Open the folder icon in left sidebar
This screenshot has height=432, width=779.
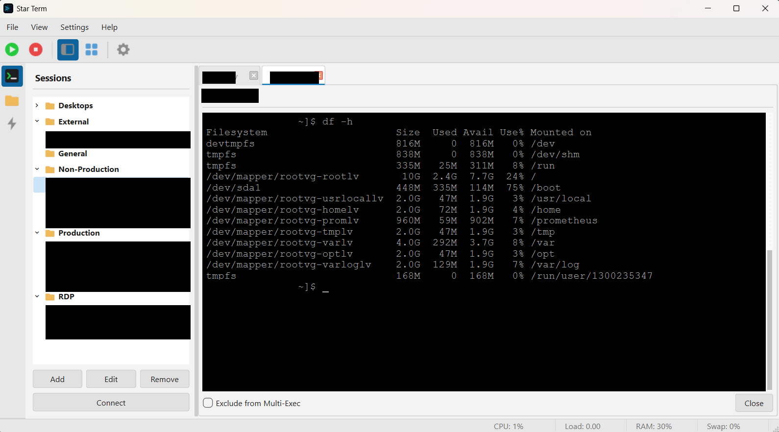tap(12, 101)
